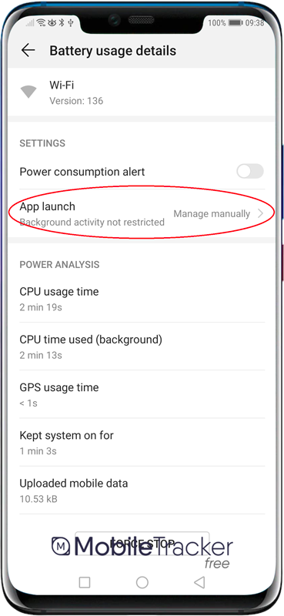This screenshot has height=616, width=284.
Task: Tap the square recent apps icon
Action: click(x=85, y=582)
